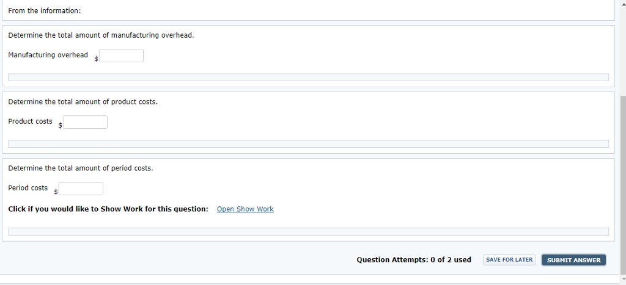This screenshot has width=626, height=285.
Task: Click the 'From the information:' heading text
Action: coord(44,11)
